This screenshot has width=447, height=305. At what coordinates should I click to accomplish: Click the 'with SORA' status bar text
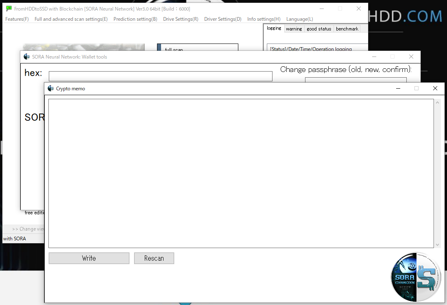tap(15, 239)
